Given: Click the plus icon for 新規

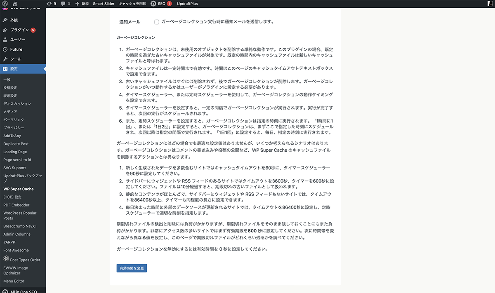Looking at the screenshot, I should pyautogui.click(x=77, y=4).
